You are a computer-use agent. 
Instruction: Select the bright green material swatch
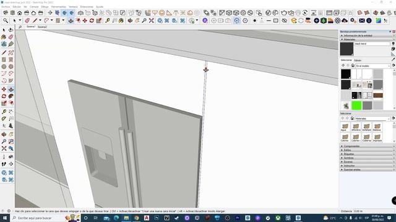(x=356, y=105)
